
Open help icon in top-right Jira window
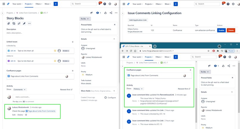228,4
